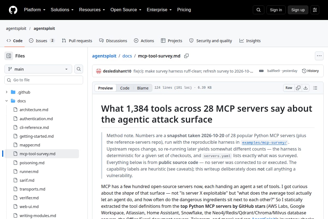
Task: Collapse the docs folder chevron
Action: point(7,101)
